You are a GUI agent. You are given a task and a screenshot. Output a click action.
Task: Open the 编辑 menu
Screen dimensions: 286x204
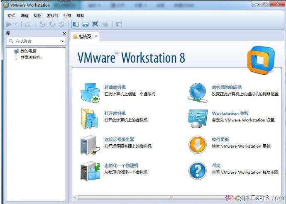(x=24, y=16)
